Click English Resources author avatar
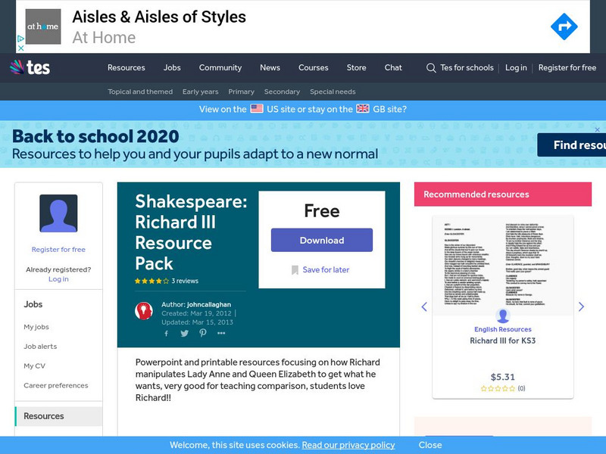 click(x=502, y=316)
